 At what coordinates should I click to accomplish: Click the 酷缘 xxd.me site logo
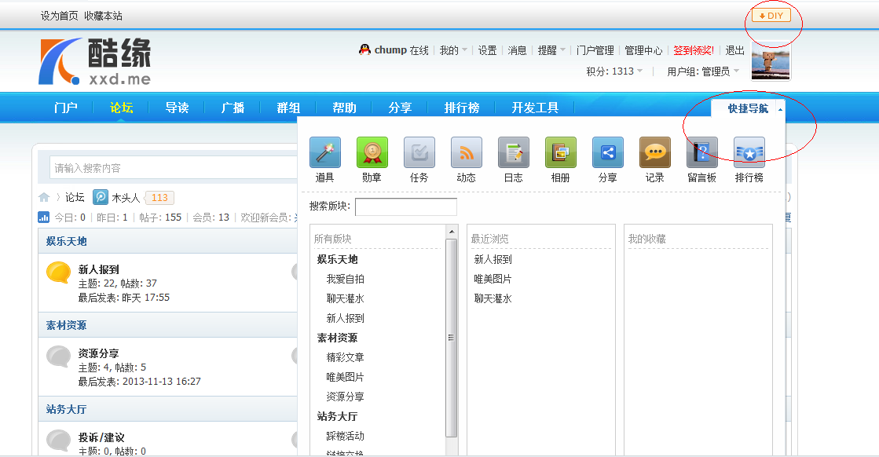click(95, 61)
